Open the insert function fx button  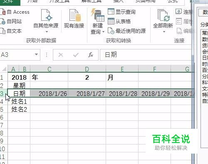[91, 55]
